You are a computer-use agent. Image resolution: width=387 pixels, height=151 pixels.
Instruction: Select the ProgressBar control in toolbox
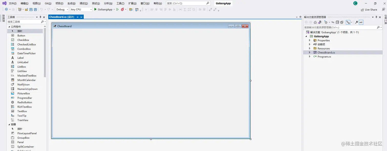pyautogui.click(x=25, y=98)
